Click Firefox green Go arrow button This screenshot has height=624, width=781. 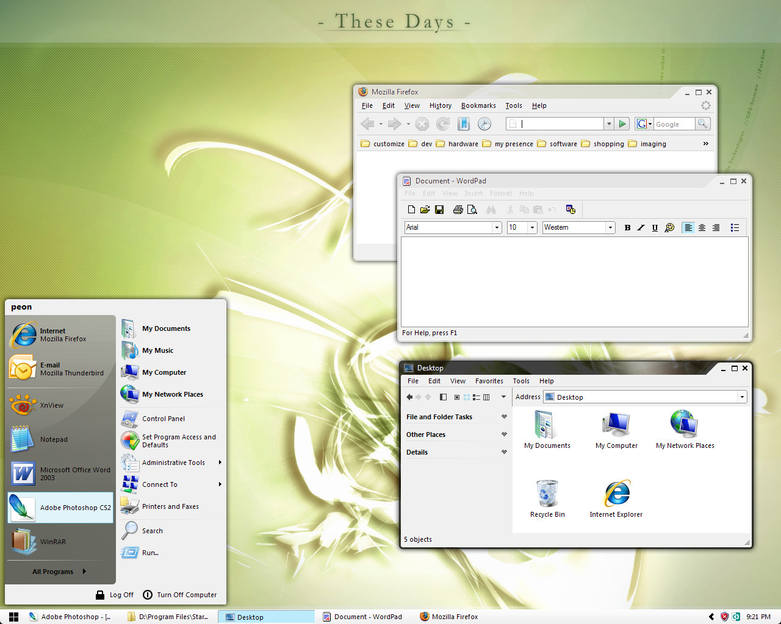click(x=622, y=124)
